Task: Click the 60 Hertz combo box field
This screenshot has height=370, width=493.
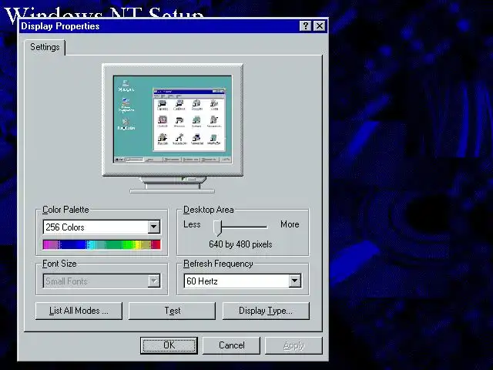Action: point(243,281)
